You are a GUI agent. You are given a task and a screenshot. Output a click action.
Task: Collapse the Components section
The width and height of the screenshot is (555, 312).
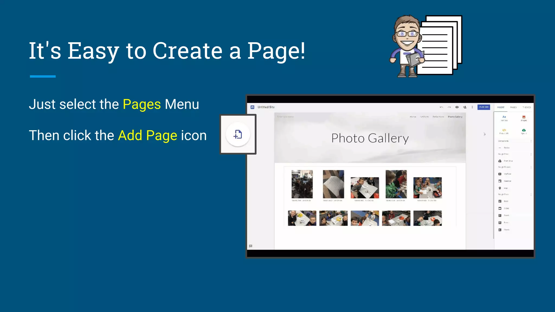pyautogui.click(x=531, y=141)
